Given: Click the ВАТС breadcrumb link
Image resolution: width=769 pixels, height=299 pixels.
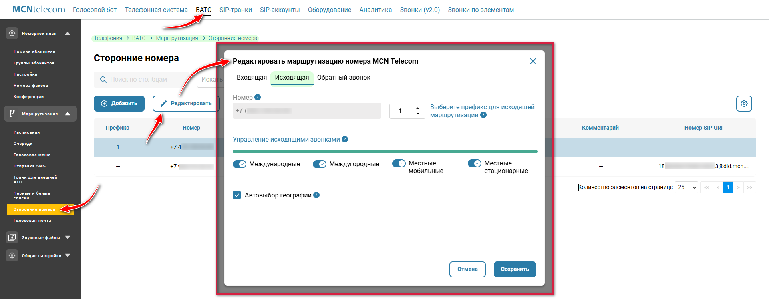Looking at the screenshot, I should tap(139, 38).
